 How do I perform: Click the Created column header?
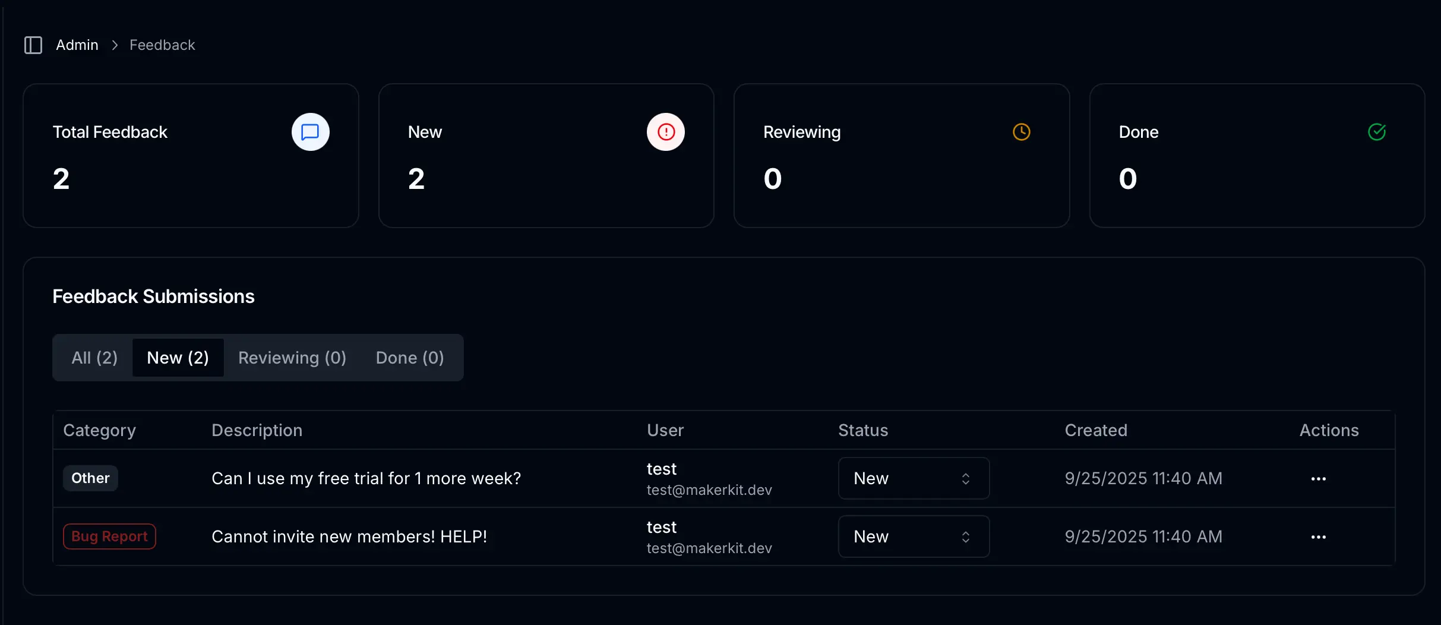(x=1096, y=430)
